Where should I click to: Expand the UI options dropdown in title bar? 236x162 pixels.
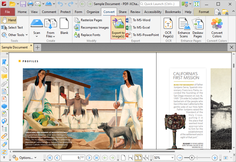190,4
